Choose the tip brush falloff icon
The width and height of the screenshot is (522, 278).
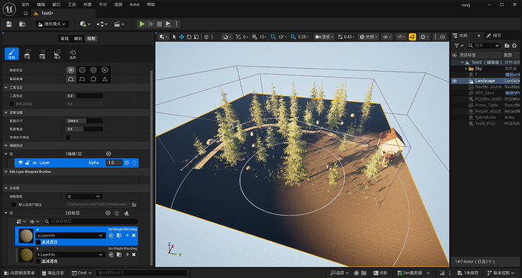coord(105,79)
